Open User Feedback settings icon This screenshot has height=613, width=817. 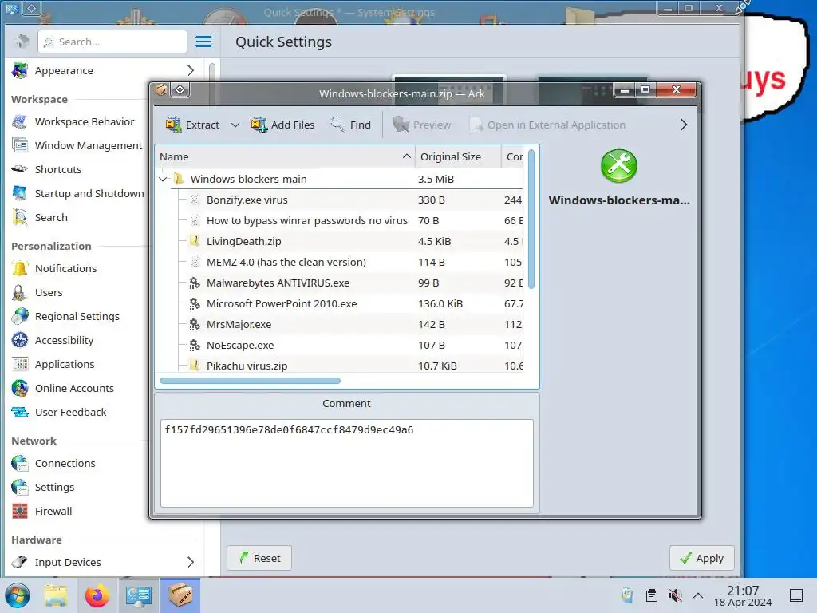tap(19, 413)
